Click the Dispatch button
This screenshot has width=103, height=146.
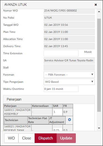[46, 138]
